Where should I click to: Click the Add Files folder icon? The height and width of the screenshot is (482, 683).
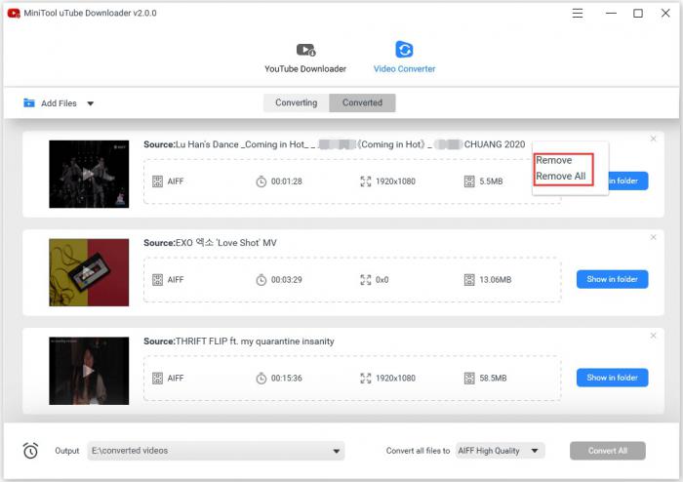point(27,103)
